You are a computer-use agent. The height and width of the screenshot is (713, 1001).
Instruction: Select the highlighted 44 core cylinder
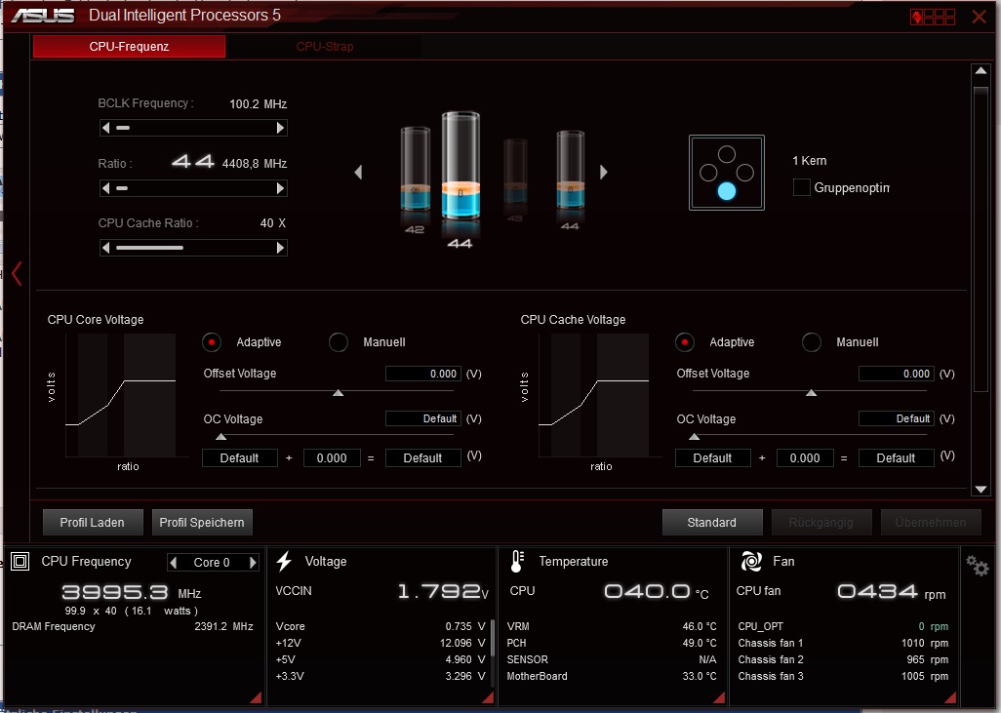click(x=460, y=166)
